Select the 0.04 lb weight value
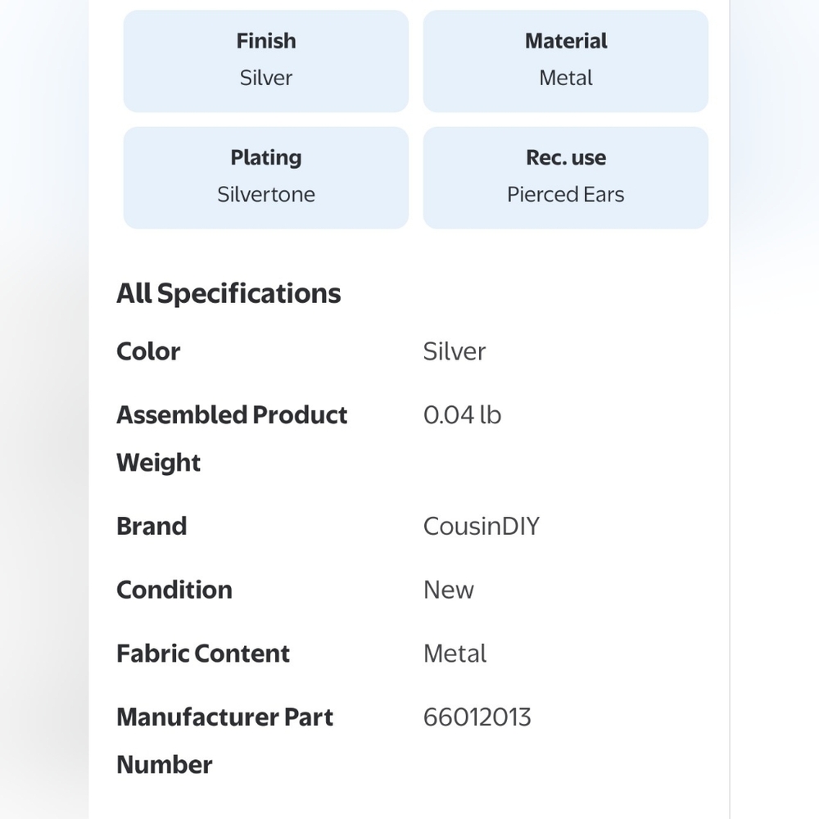819x819 pixels. coord(462,415)
